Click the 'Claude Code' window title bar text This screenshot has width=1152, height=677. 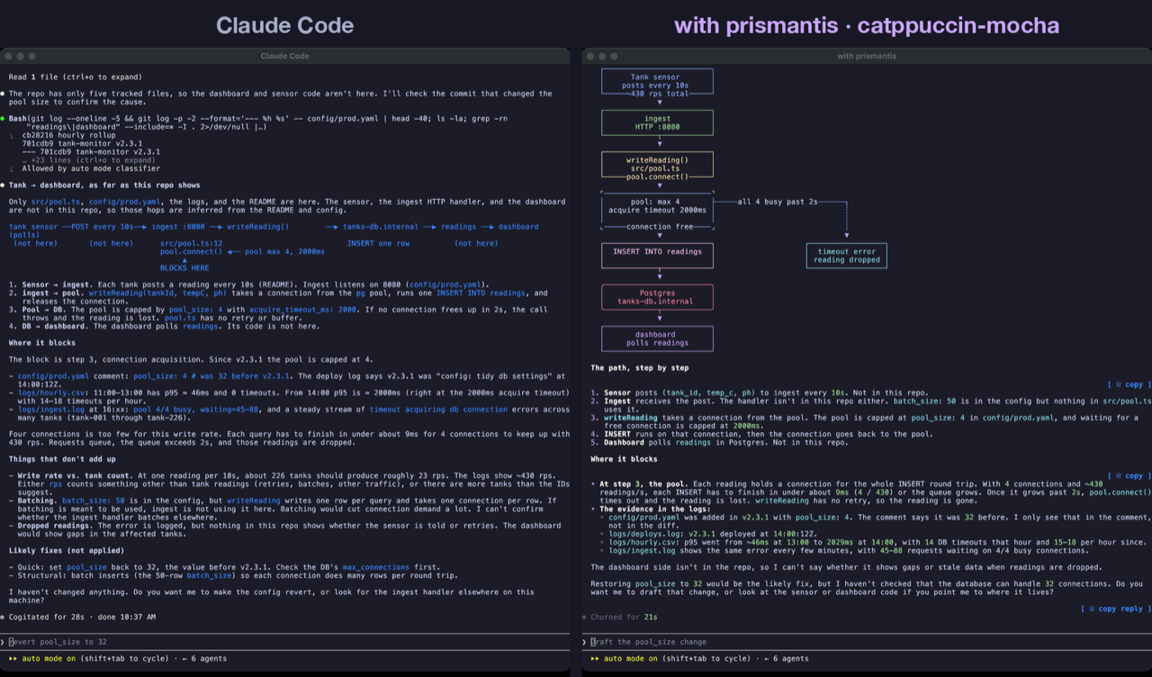coord(284,56)
